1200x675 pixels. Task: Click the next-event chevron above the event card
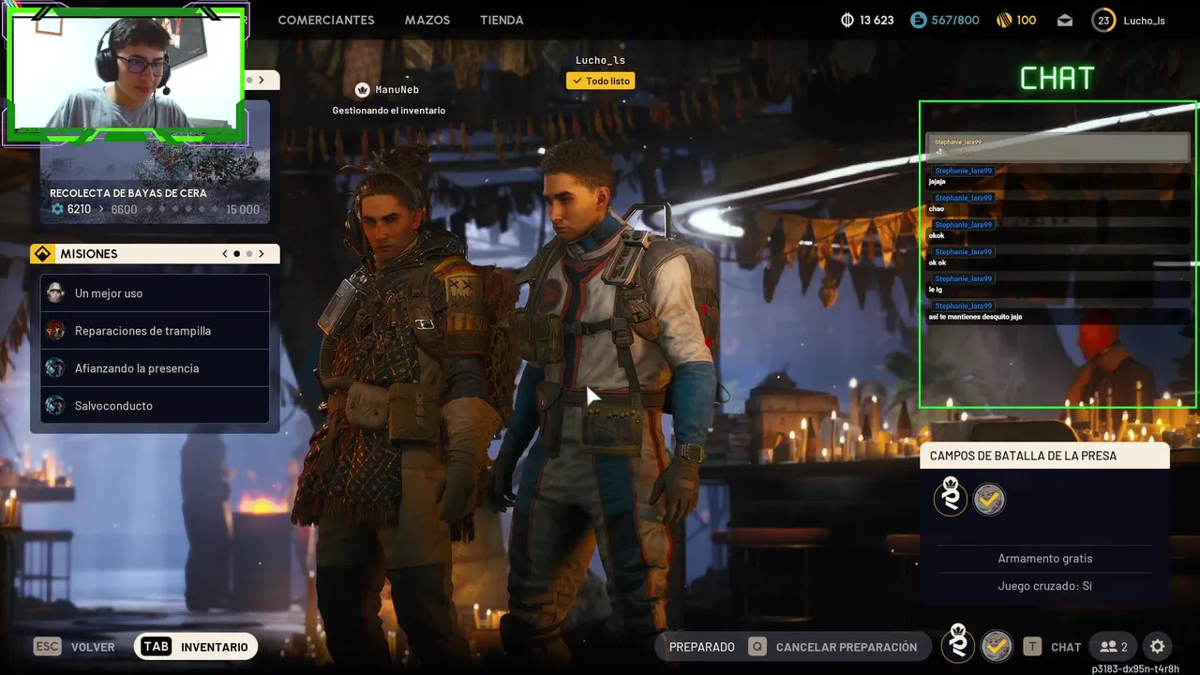(x=261, y=80)
